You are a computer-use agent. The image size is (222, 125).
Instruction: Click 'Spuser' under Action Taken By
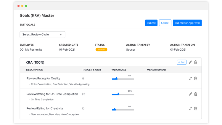click(x=131, y=49)
